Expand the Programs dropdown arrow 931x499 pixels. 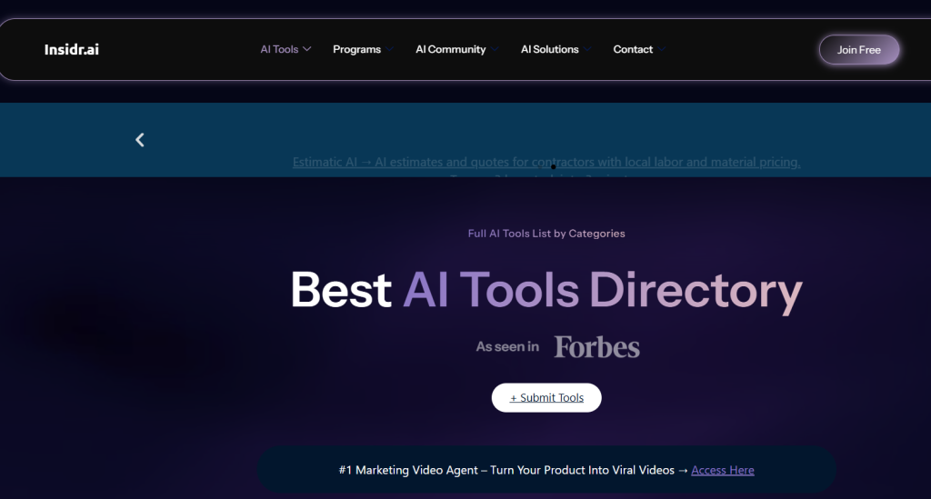click(390, 49)
